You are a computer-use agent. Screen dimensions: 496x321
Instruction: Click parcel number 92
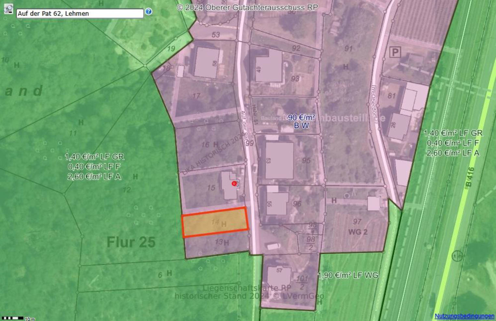(x=296, y=48)
